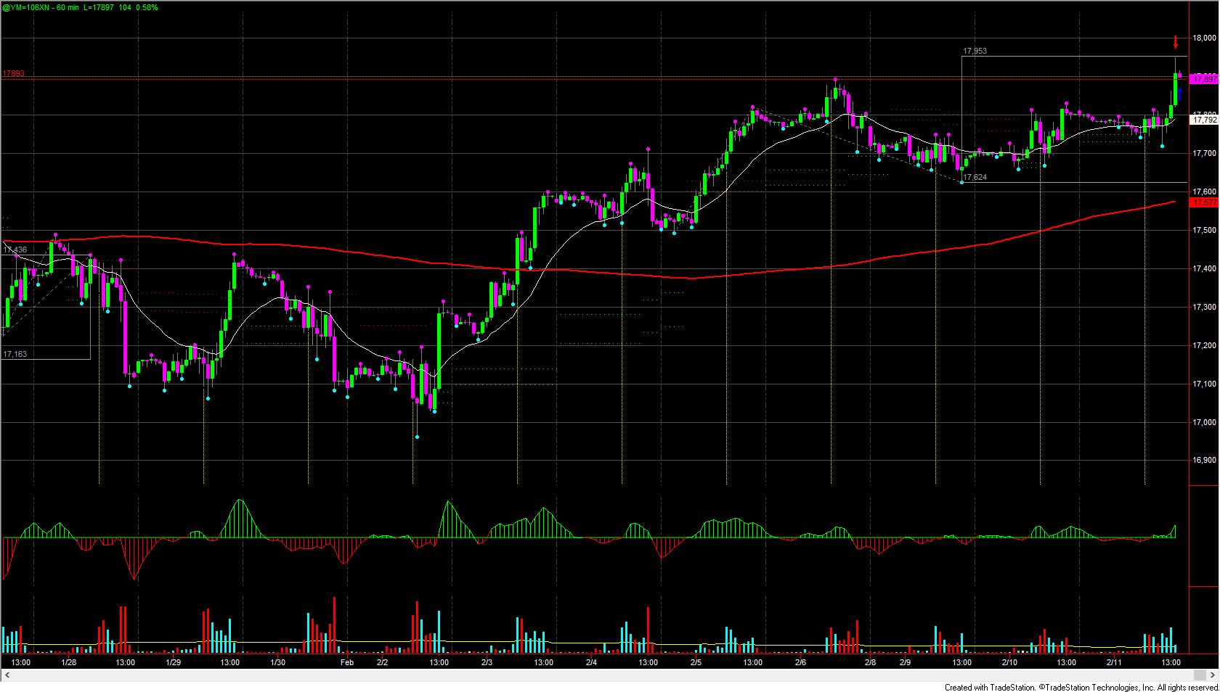Click the 2/5 date label

click(696, 662)
